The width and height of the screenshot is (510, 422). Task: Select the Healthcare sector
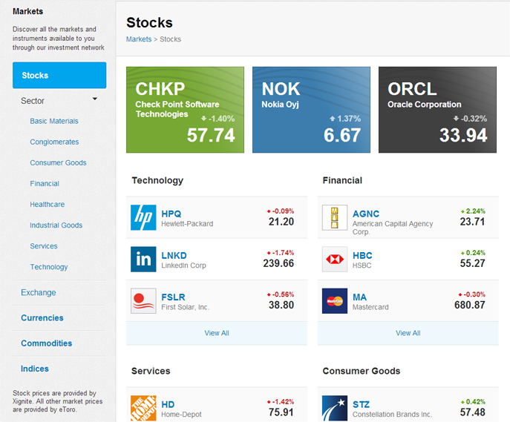click(x=48, y=205)
